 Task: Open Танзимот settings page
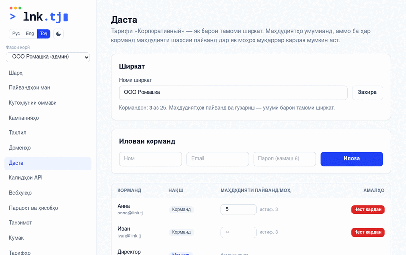pos(48,223)
